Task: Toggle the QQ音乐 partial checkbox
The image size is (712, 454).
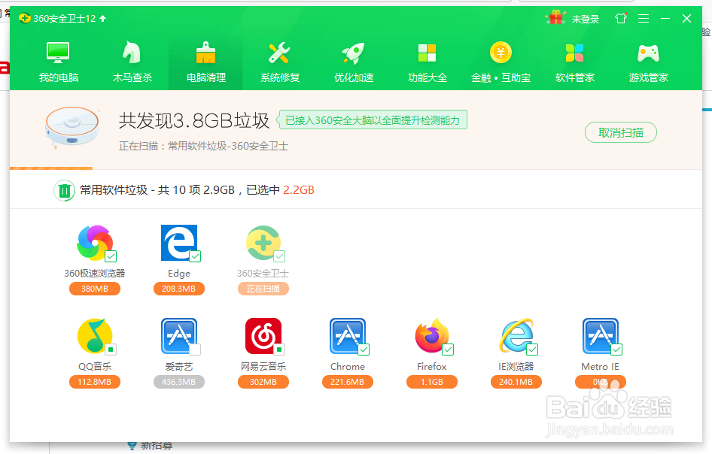Action: 111,350
